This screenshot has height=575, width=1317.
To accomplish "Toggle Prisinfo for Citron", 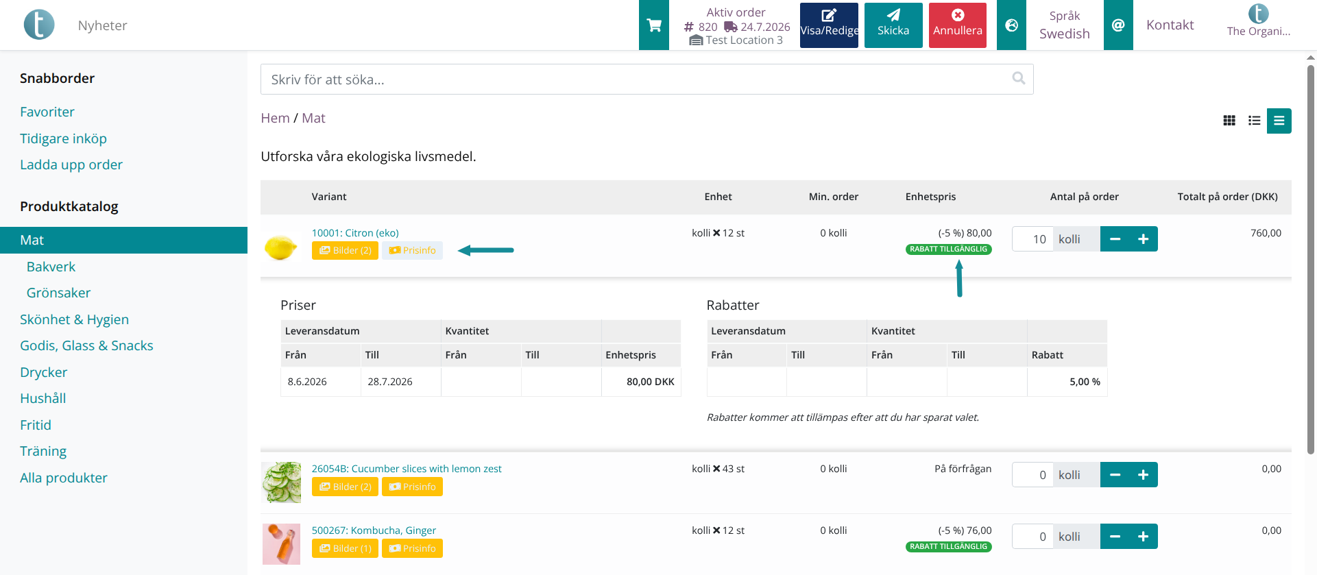I will tap(412, 251).
